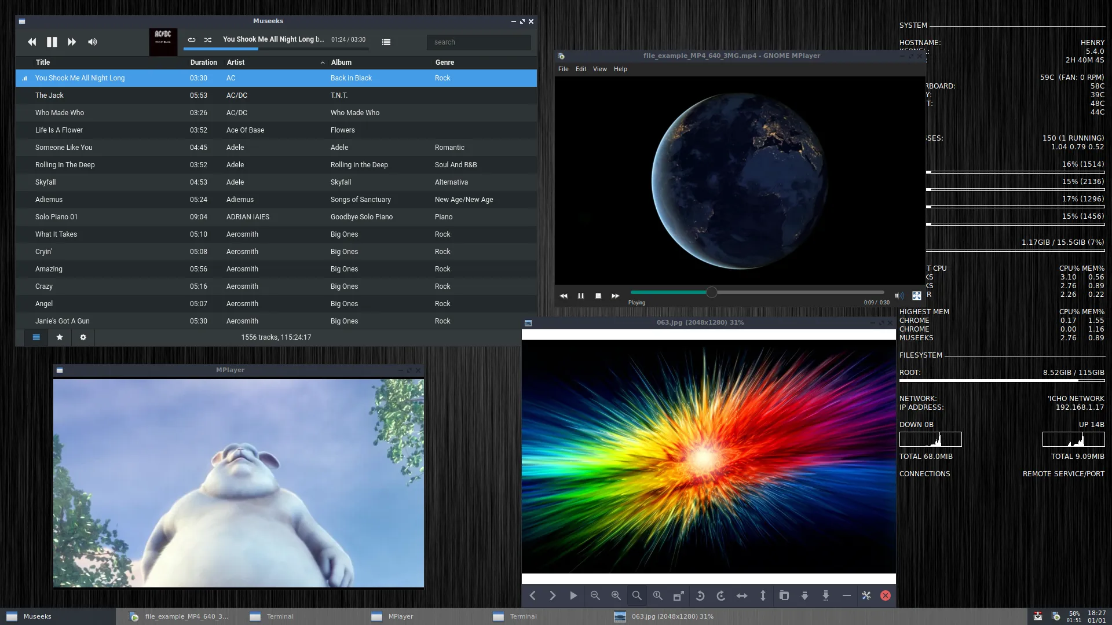Start a slideshow with the play arrow icon
This screenshot has height=625, width=1112.
[573, 595]
